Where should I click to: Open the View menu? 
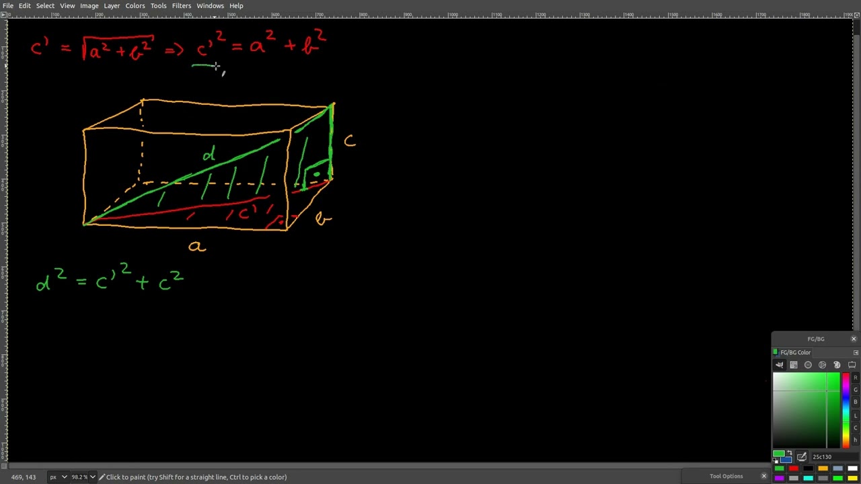tap(67, 5)
